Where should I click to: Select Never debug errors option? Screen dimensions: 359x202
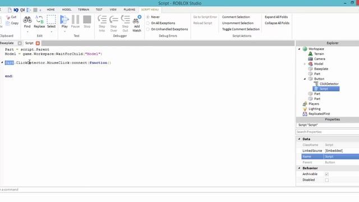pyautogui.click(x=148, y=17)
